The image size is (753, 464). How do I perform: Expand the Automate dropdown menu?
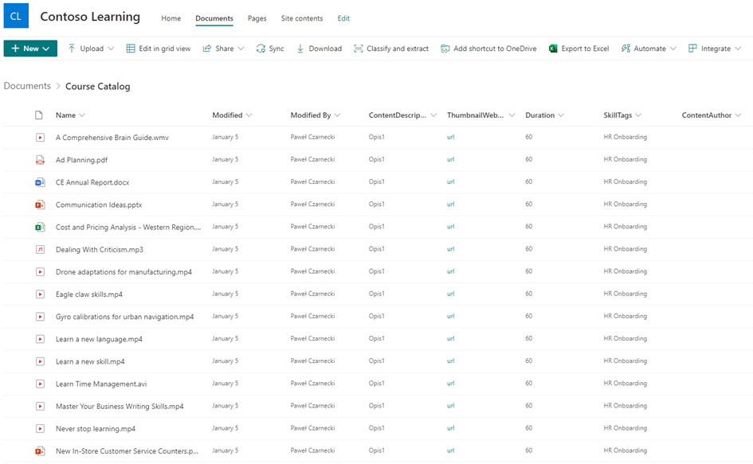point(673,49)
